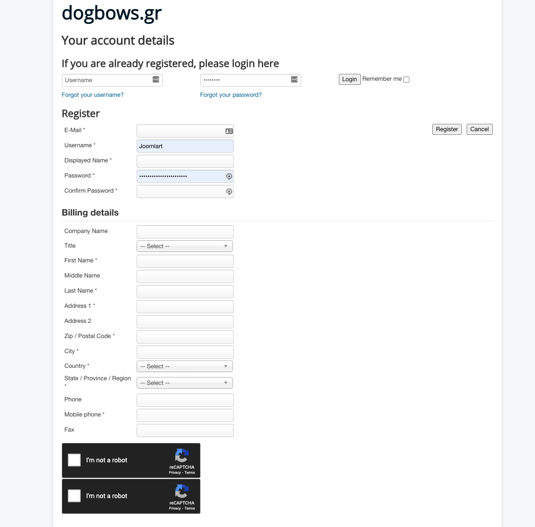Click the Phone field
The width and height of the screenshot is (535, 527).
point(185,400)
